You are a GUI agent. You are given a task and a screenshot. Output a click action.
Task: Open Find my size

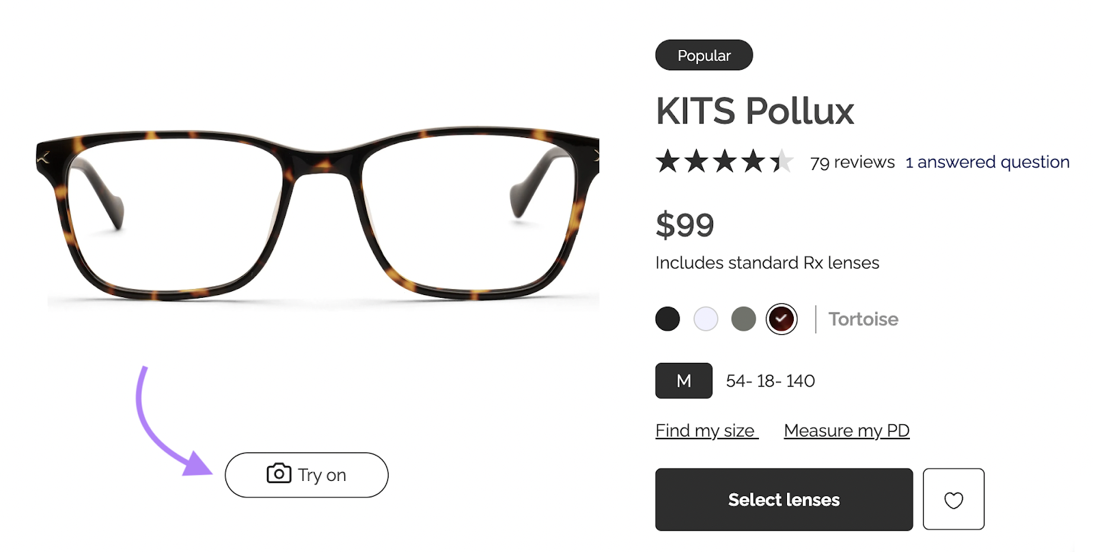point(705,430)
